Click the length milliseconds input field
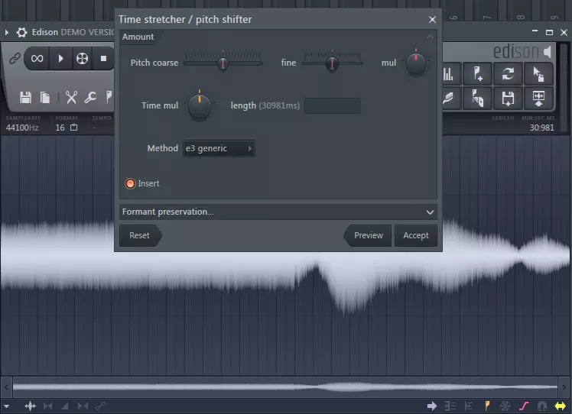This screenshot has height=414, width=572. tap(332, 105)
